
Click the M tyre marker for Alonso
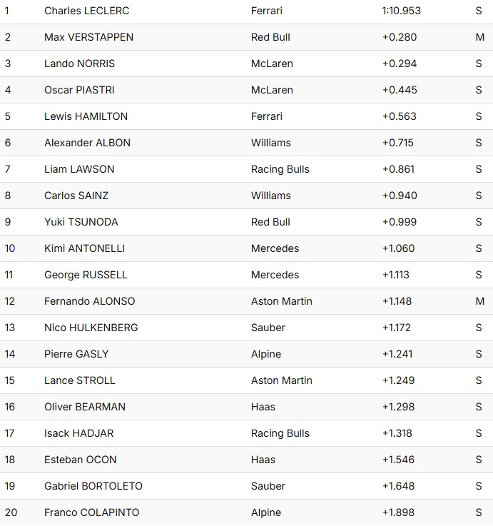(x=479, y=301)
